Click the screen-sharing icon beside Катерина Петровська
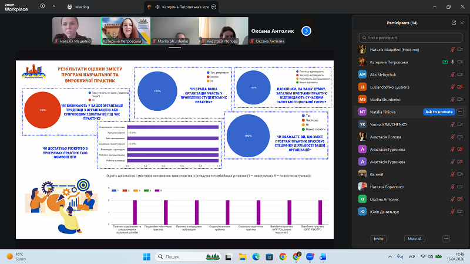Screen dimensions: 470x264 coord(445,62)
